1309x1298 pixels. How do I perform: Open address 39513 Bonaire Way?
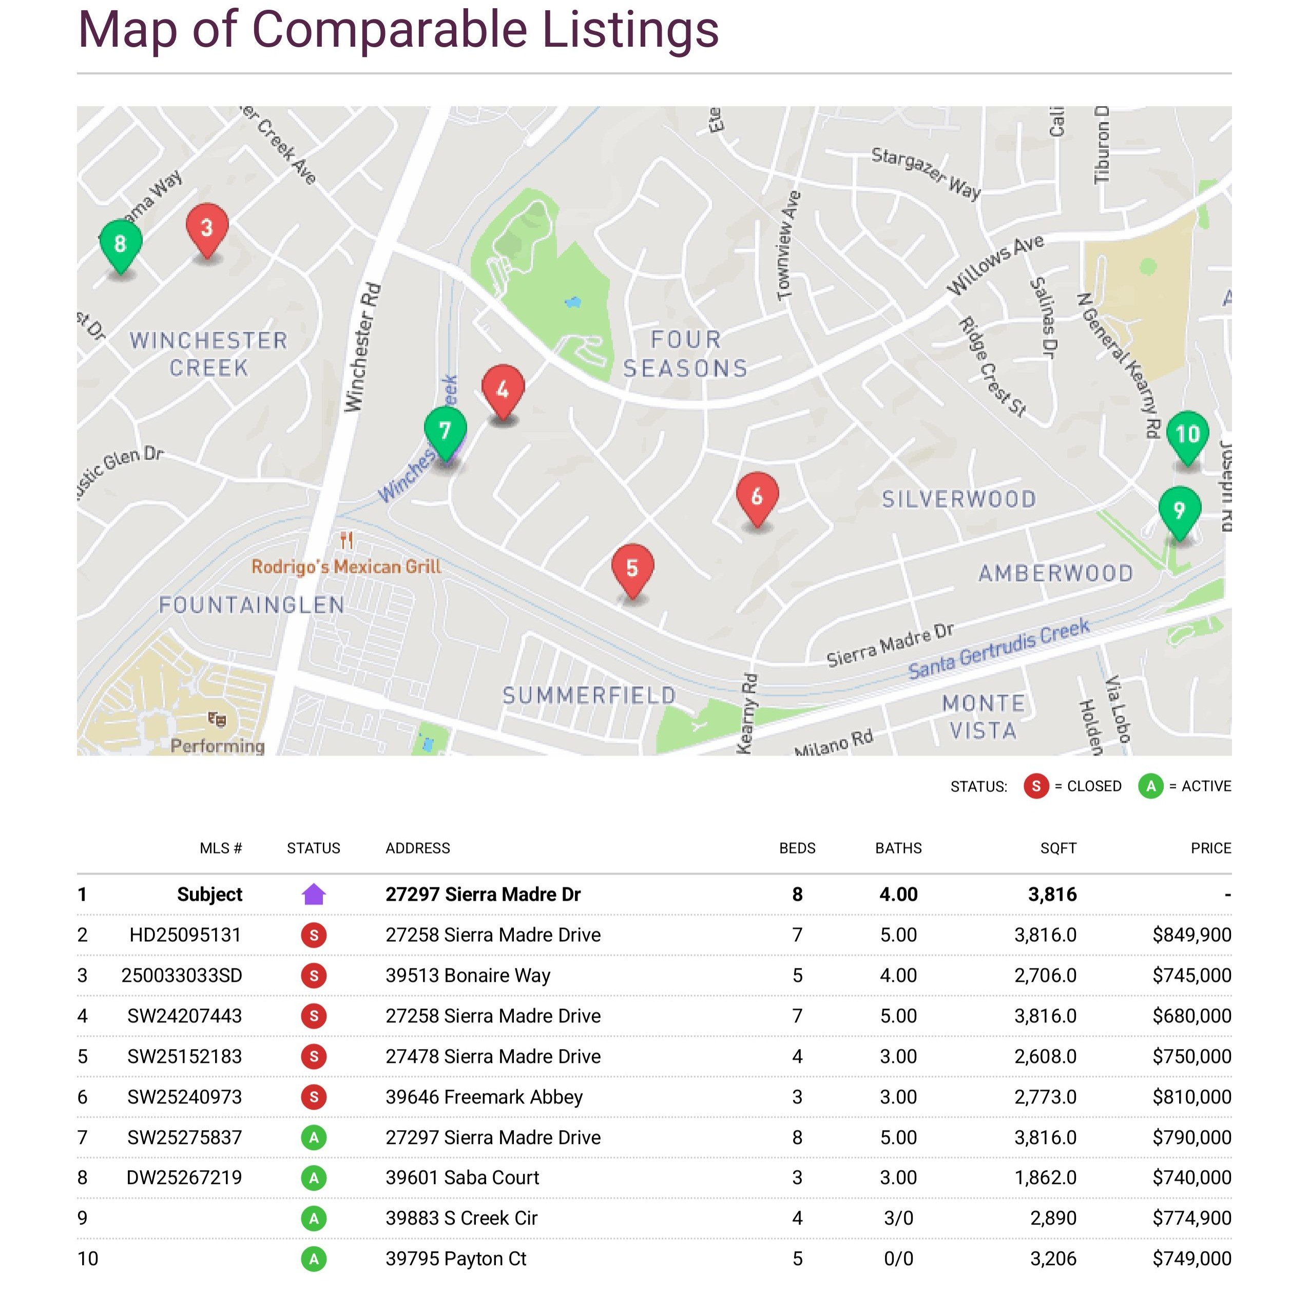[468, 976]
